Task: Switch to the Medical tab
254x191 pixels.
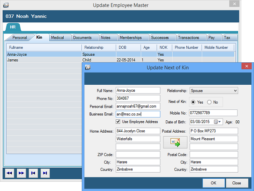Action: pyautogui.click(x=57, y=38)
